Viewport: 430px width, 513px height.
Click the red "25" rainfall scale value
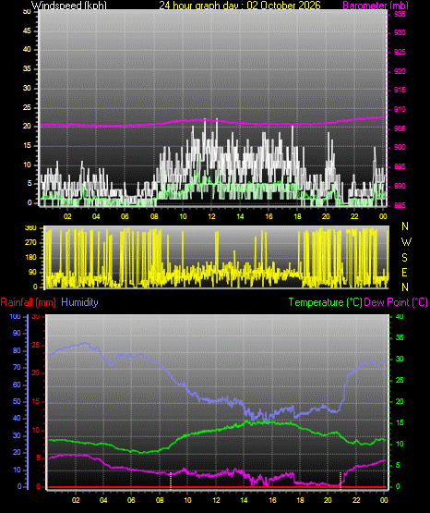[x=36, y=345]
